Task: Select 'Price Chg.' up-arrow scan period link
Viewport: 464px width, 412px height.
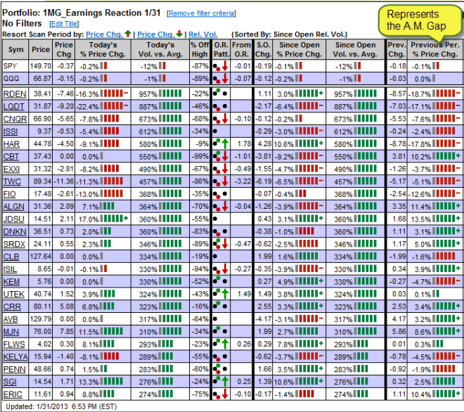Action: pyautogui.click(x=108, y=34)
